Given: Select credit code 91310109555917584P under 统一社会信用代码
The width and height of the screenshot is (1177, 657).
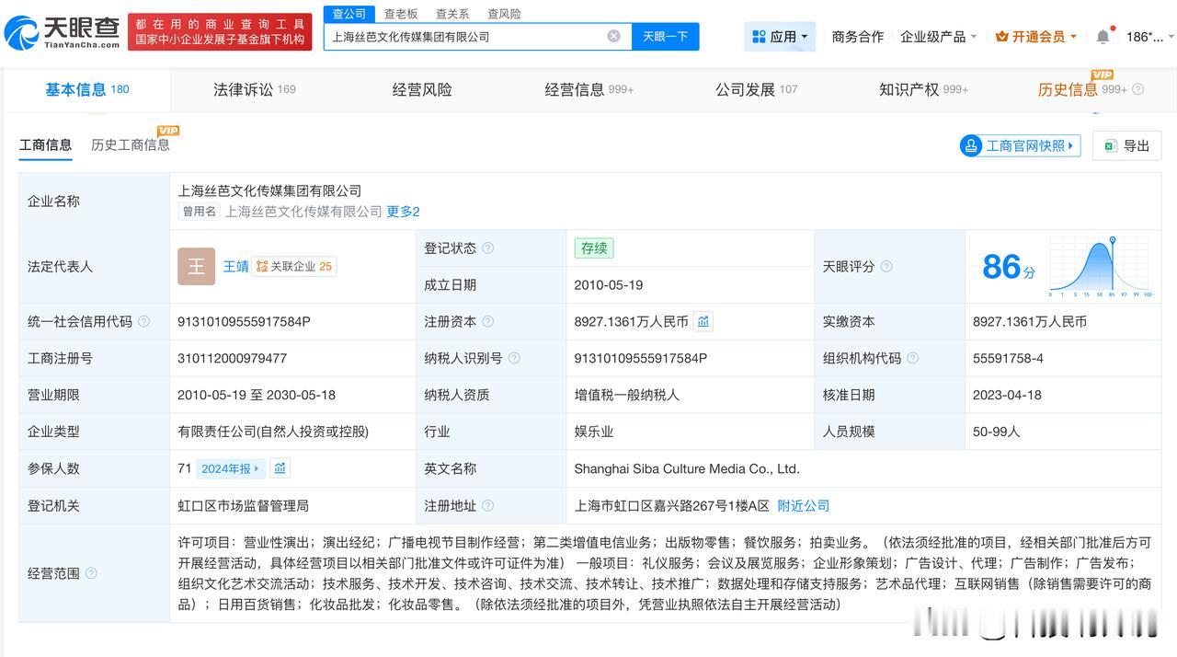Looking at the screenshot, I should 244,321.
